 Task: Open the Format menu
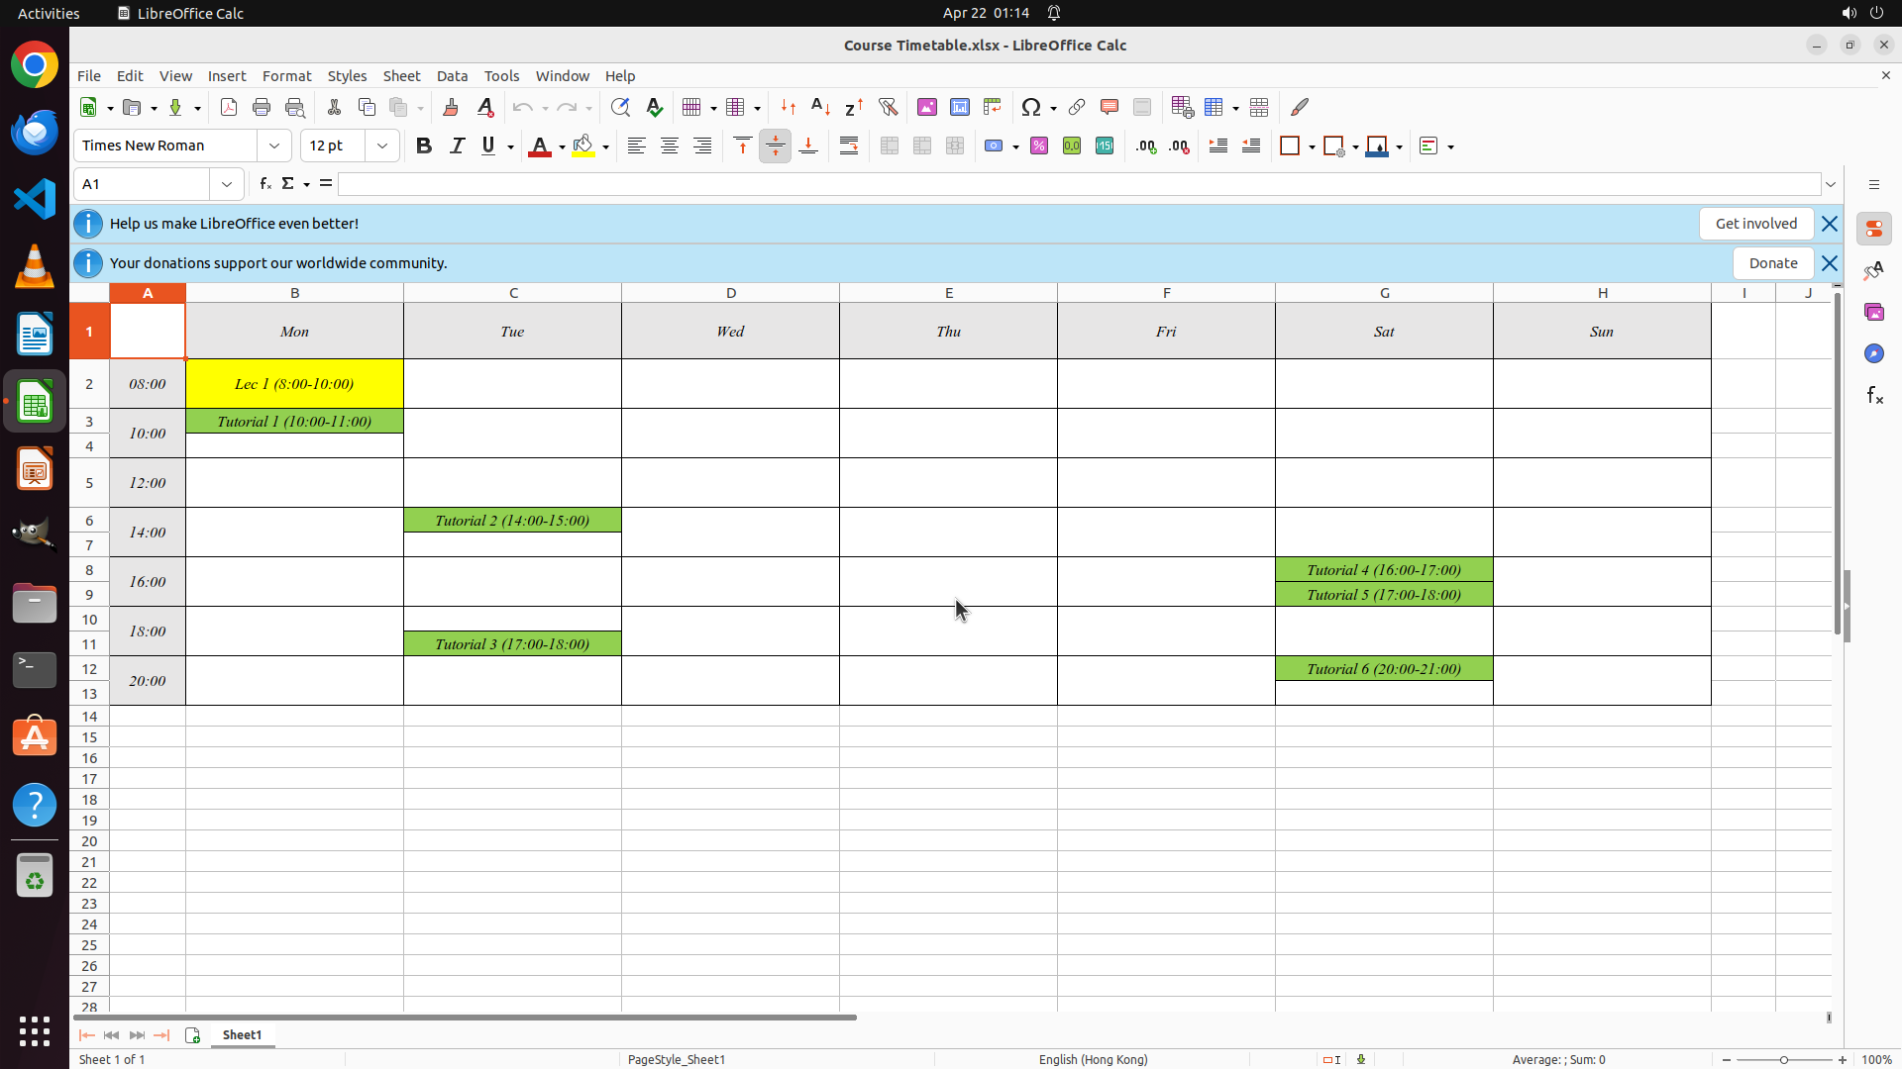pos(286,76)
